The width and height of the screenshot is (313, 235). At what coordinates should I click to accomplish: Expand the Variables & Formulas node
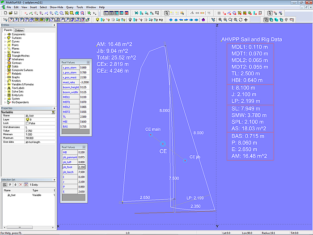5,84
